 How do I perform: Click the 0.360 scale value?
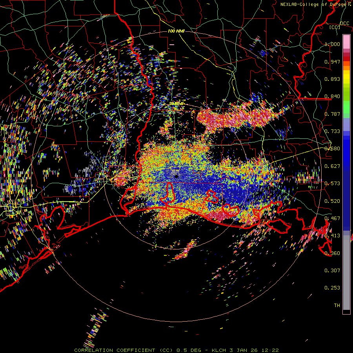(332, 253)
